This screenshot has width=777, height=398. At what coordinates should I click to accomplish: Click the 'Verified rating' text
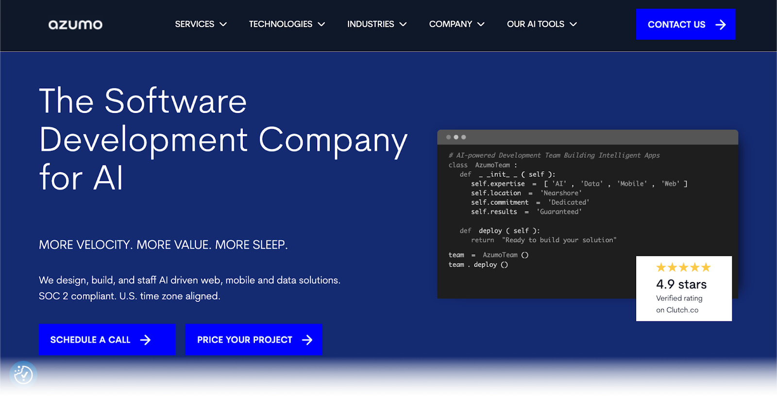(679, 298)
